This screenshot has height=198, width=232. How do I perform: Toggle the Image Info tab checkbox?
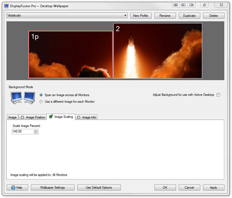pos(79,117)
